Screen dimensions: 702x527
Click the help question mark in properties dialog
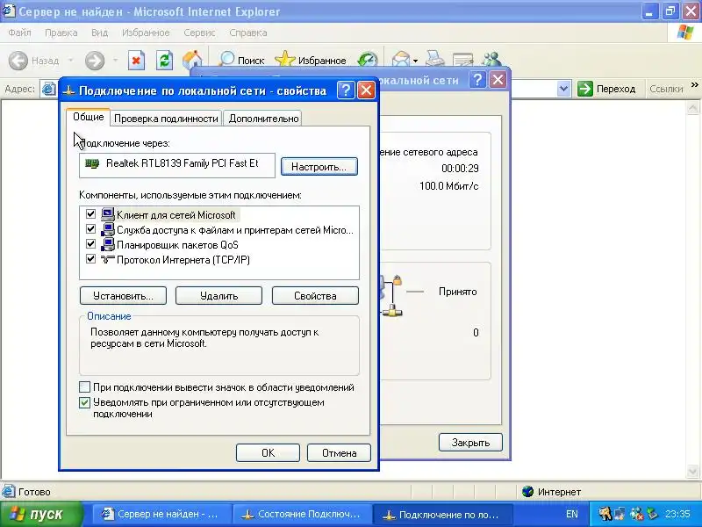click(346, 90)
